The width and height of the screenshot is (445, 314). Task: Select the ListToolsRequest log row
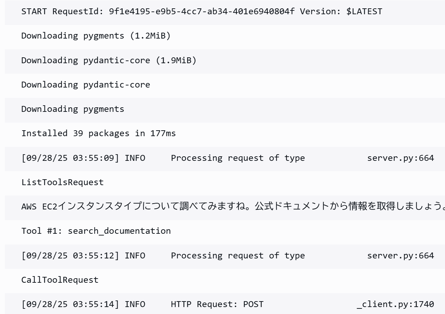click(63, 182)
